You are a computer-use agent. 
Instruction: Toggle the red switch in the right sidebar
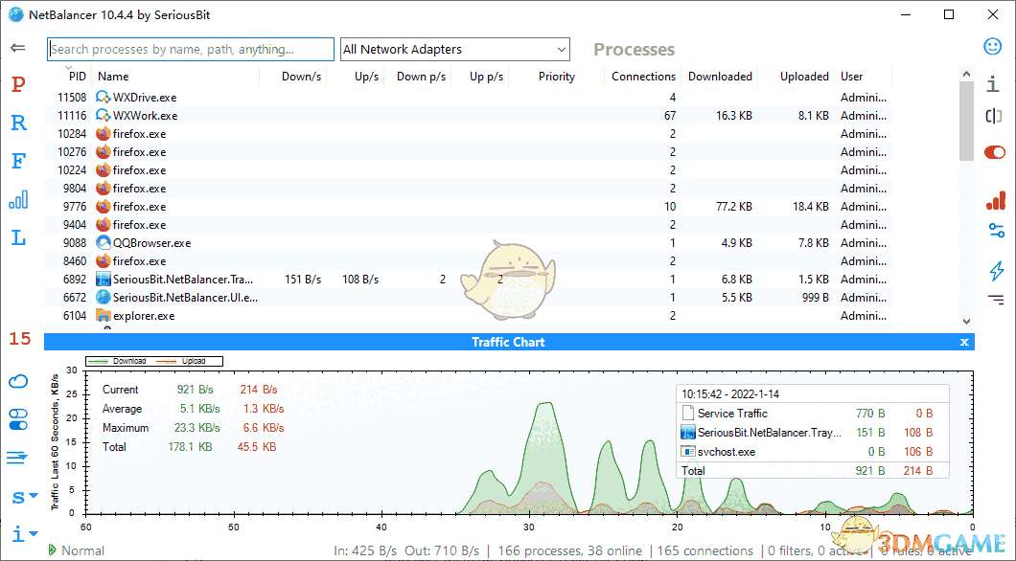point(995,151)
